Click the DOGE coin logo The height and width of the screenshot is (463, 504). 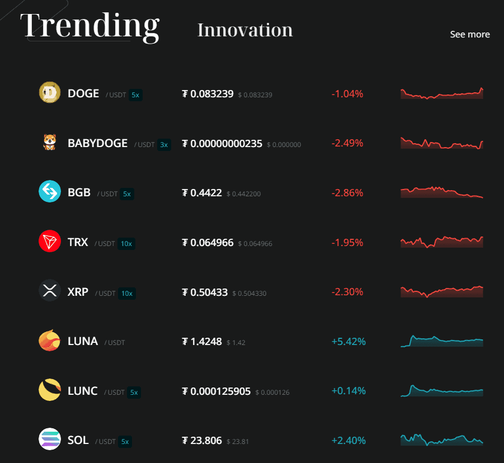tap(49, 92)
